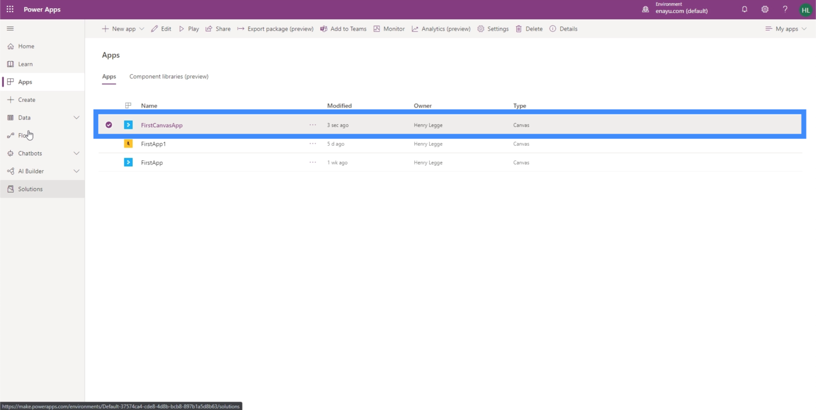The width and height of the screenshot is (816, 410).
Task: Click the Power Apps title
Action: (x=42, y=10)
